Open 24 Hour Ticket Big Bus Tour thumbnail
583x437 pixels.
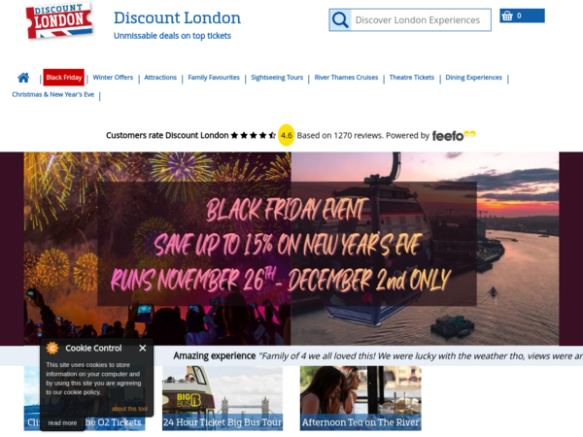[x=223, y=398]
